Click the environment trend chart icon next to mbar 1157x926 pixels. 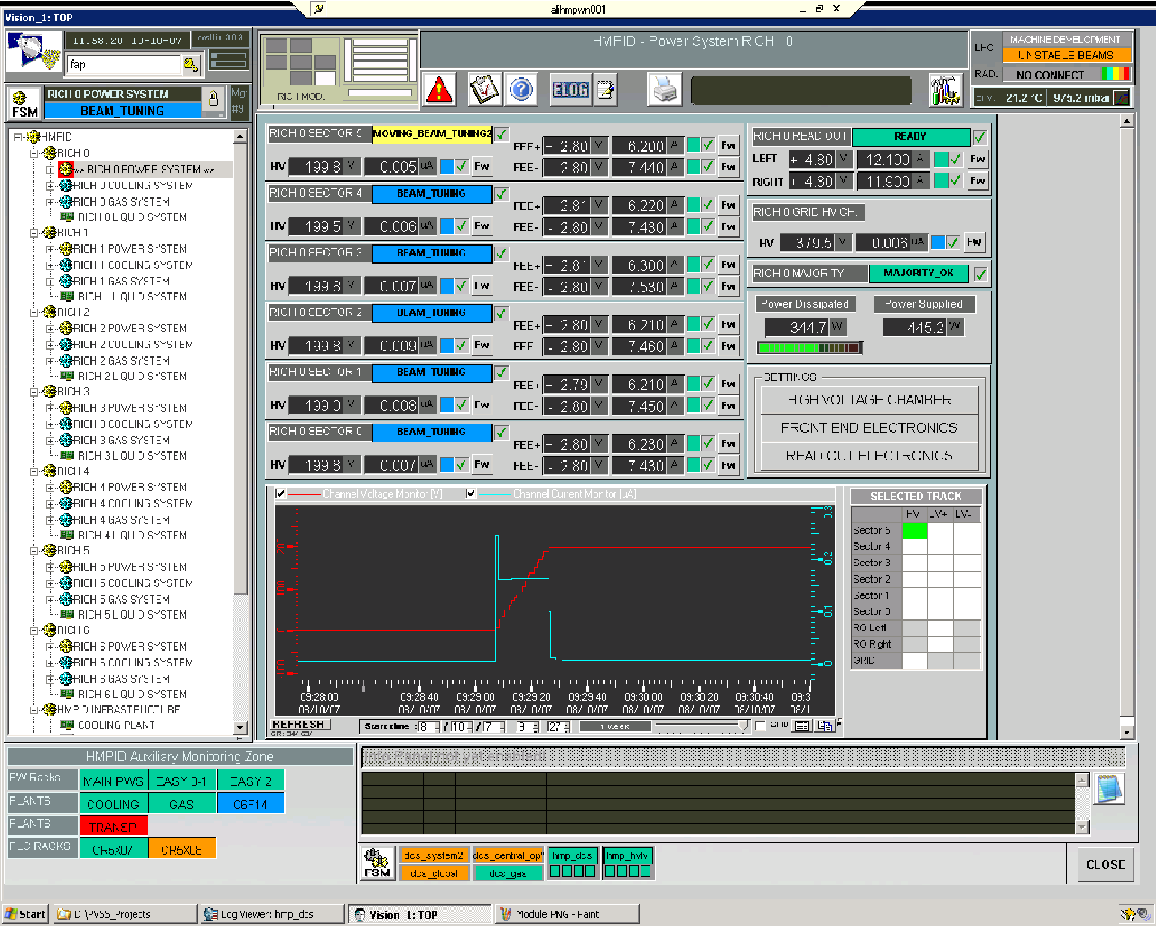pos(1121,98)
